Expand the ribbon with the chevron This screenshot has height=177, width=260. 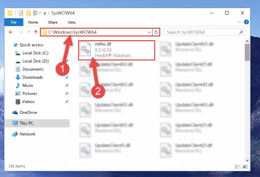pyautogui.click(x=239, y=22)
